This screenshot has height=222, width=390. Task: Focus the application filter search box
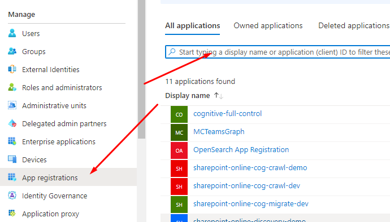click(x=278, y=52)
